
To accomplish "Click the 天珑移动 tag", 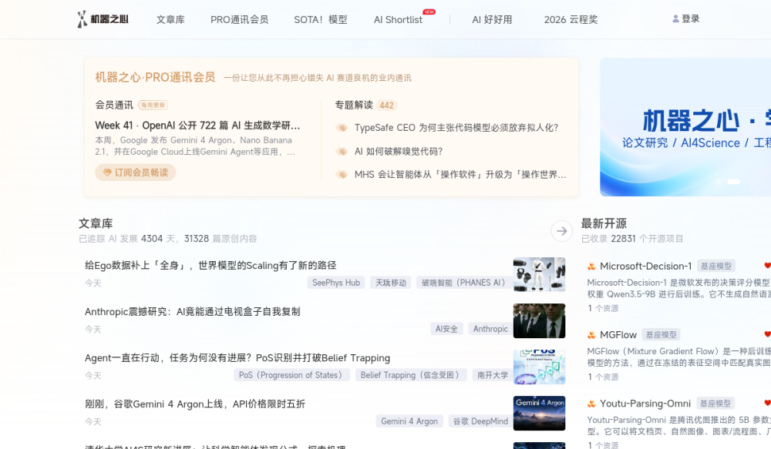I will coord(391,283).
